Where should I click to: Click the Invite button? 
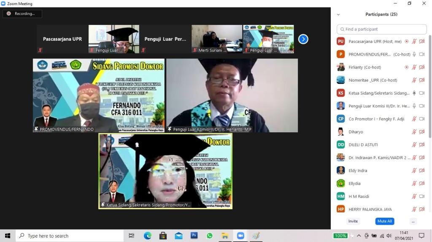click(353, 221)
